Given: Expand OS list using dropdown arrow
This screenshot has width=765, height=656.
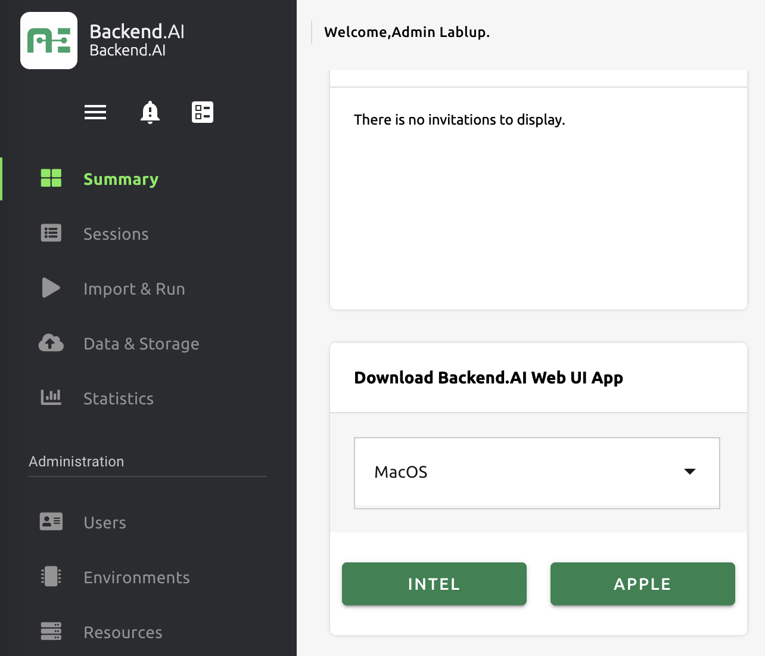Looking at the screenshot, I should coord(690,472).
